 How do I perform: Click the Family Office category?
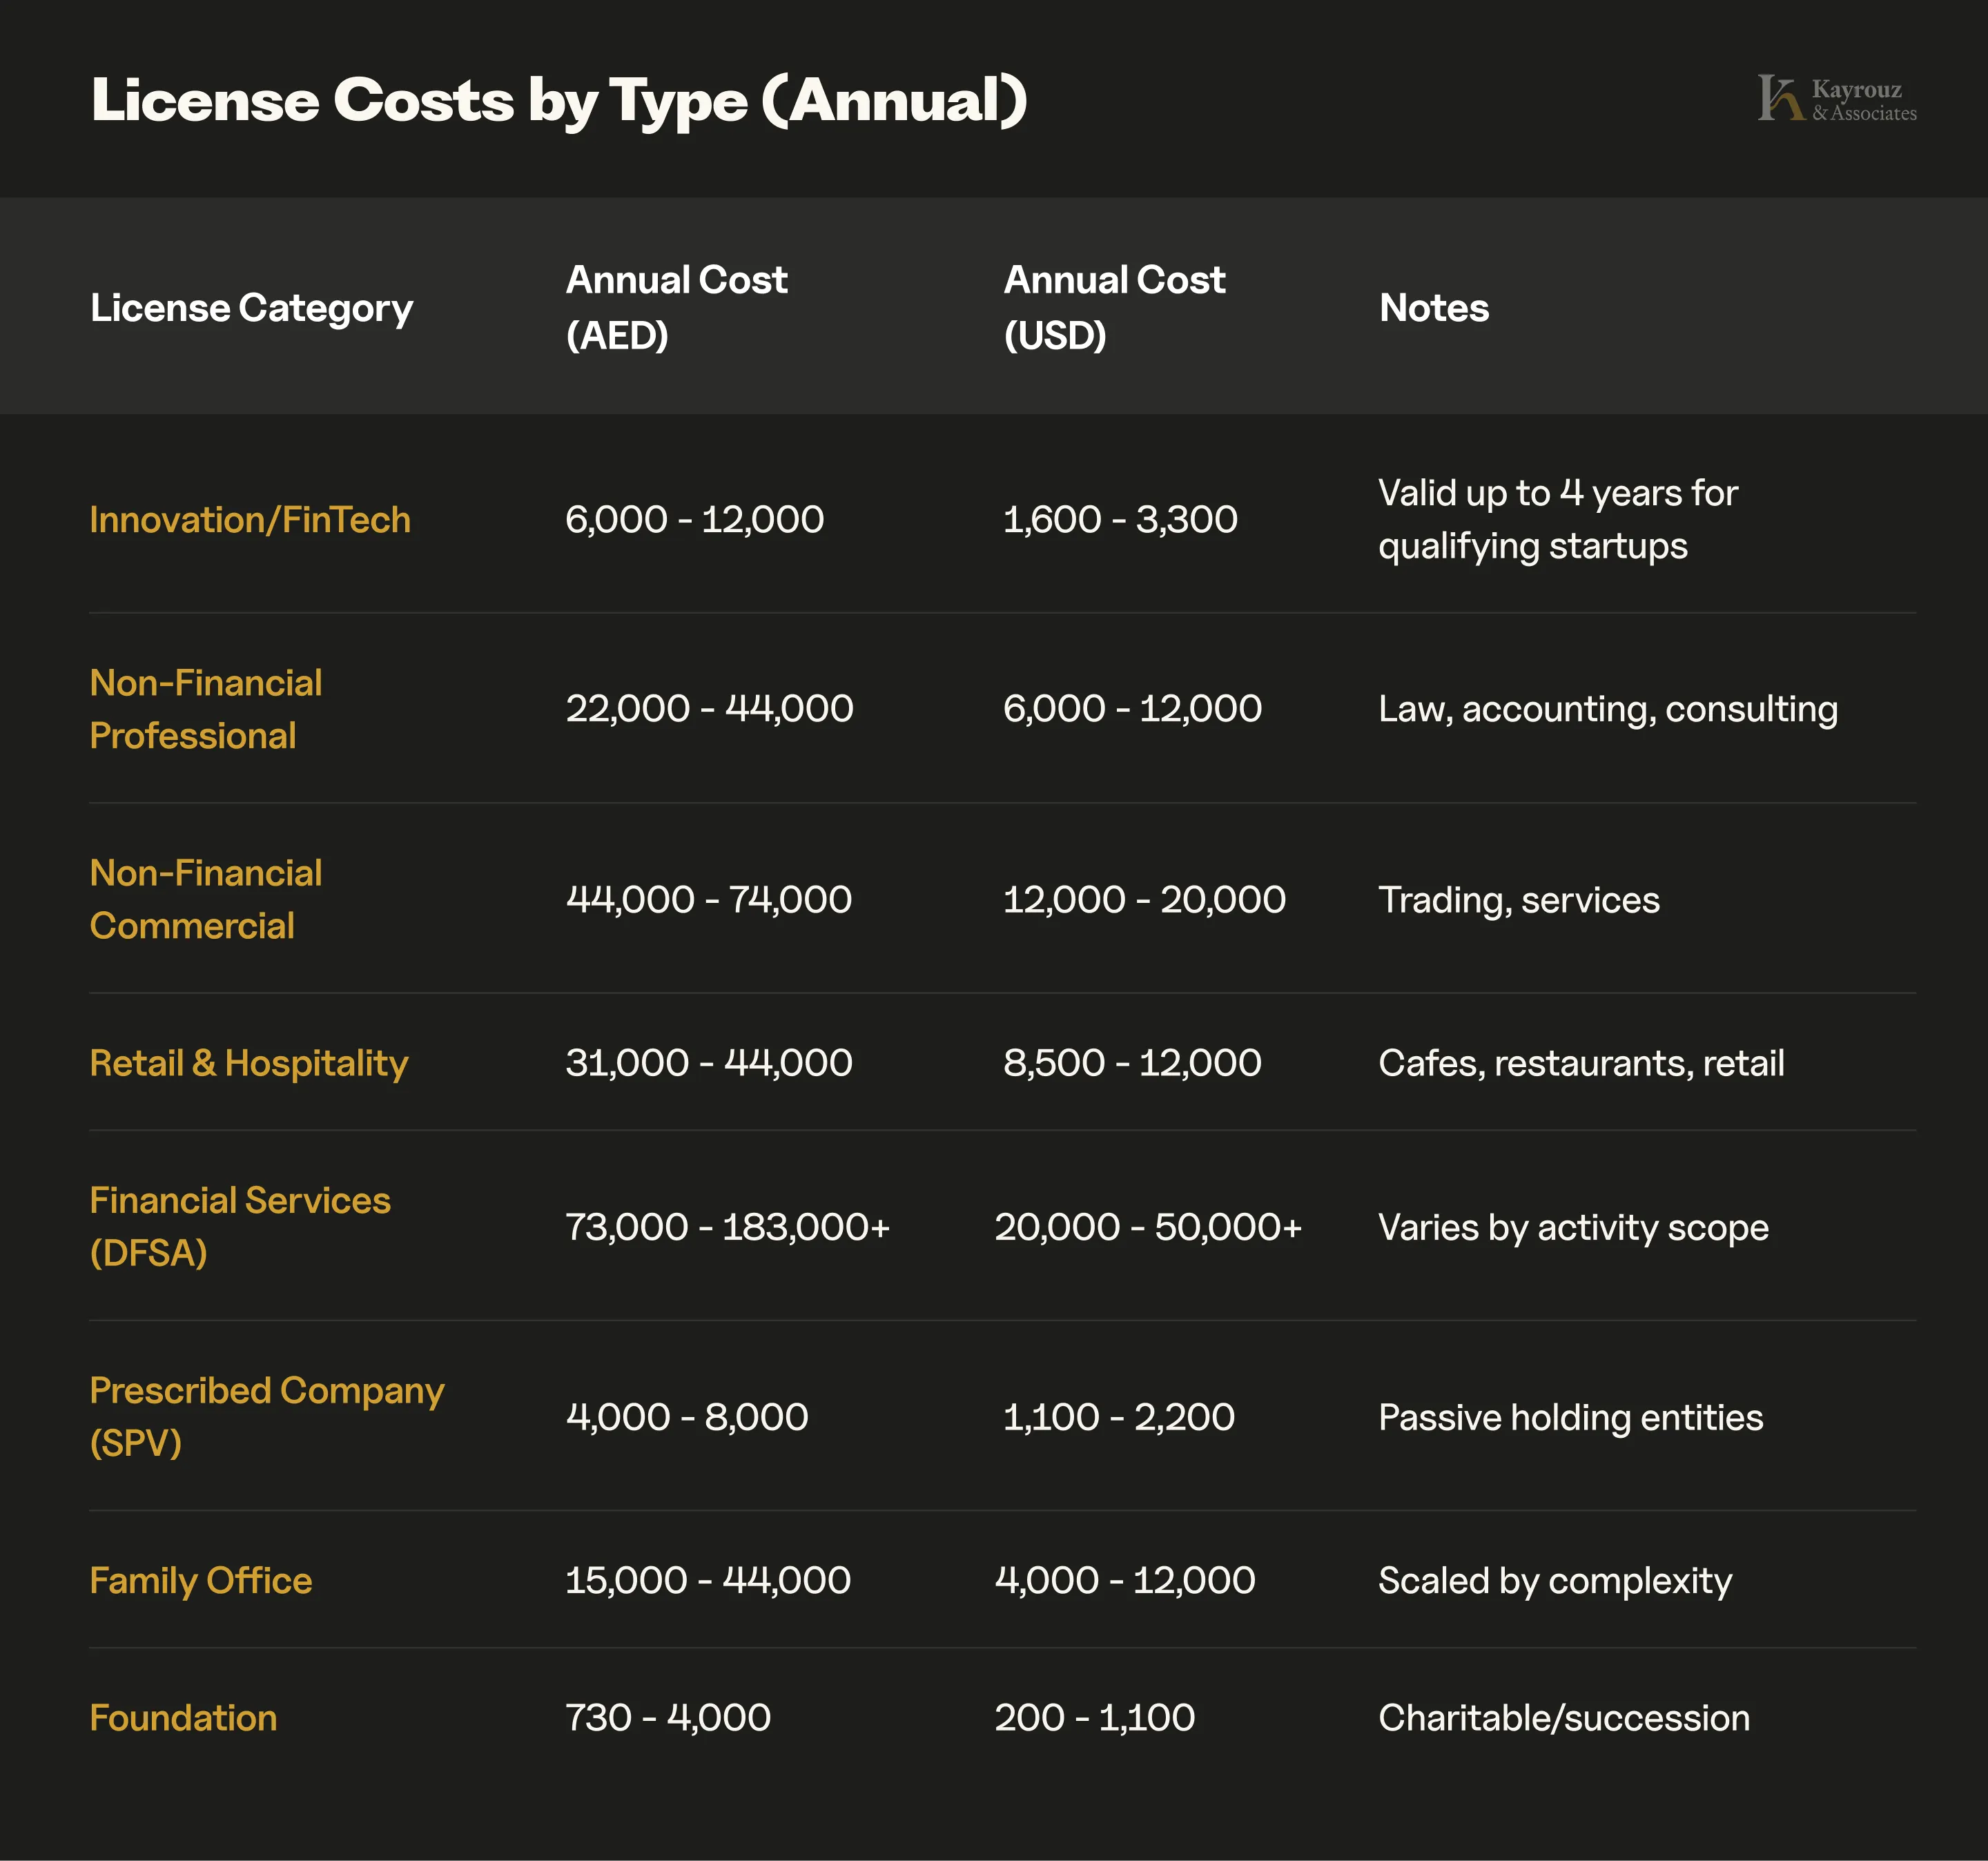click(x=200, y=1581)
